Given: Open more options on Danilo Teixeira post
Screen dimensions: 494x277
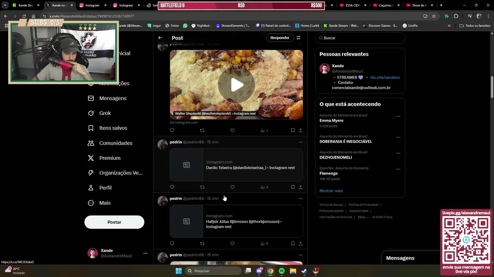Looking at the screenshot, I should (x=301, y=142).
